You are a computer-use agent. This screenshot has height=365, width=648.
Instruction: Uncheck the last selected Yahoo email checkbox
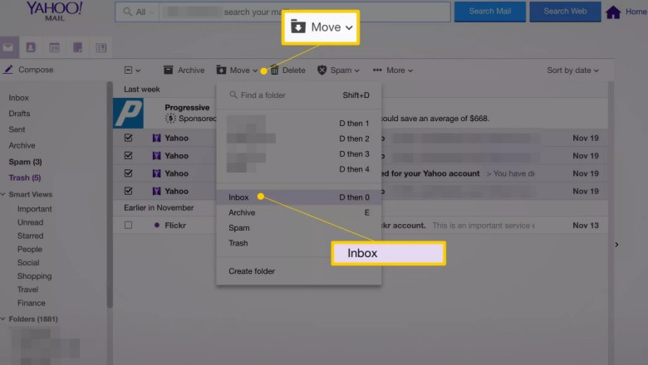(x=128, y=191)
